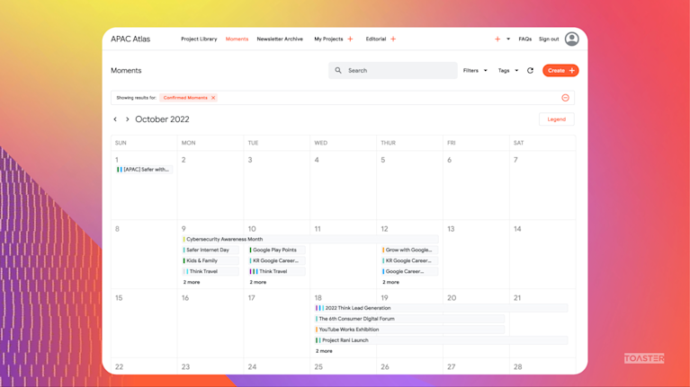Open the Grow with Google... event
Viewport: 690px width, 387px height.
pyautogui.click(x=409, y=250)
